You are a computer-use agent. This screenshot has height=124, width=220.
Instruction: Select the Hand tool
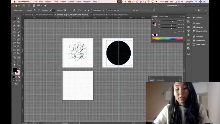tap(14, 65)
